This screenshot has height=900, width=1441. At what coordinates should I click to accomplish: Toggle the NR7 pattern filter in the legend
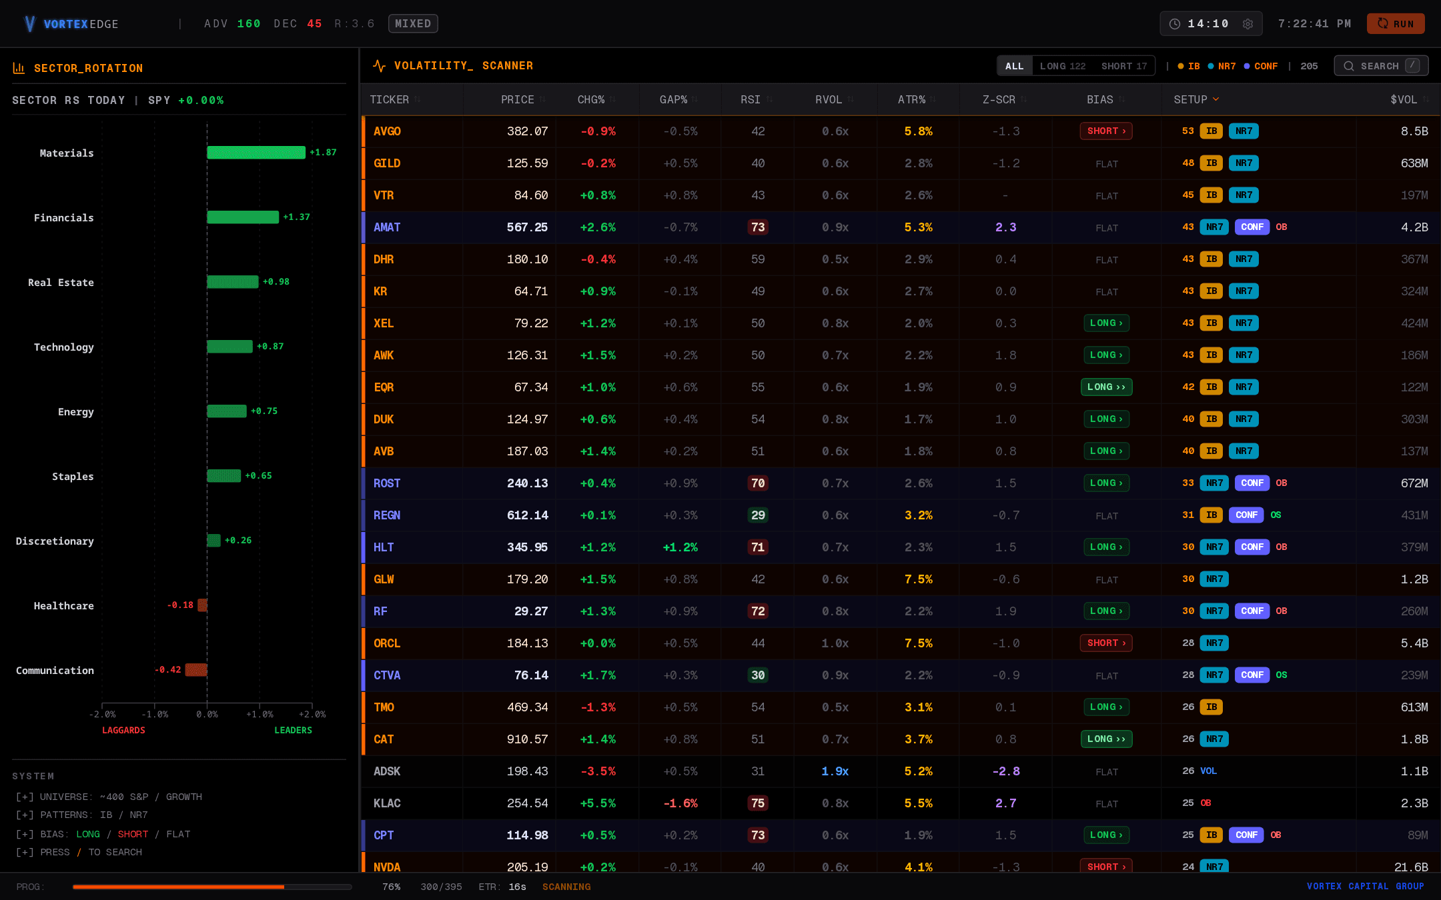pyautogui.click(x=1222, y=66)
